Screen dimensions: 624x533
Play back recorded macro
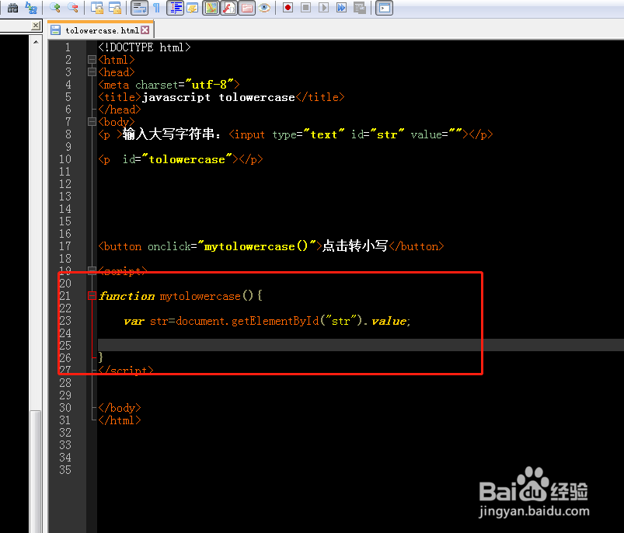323,8
